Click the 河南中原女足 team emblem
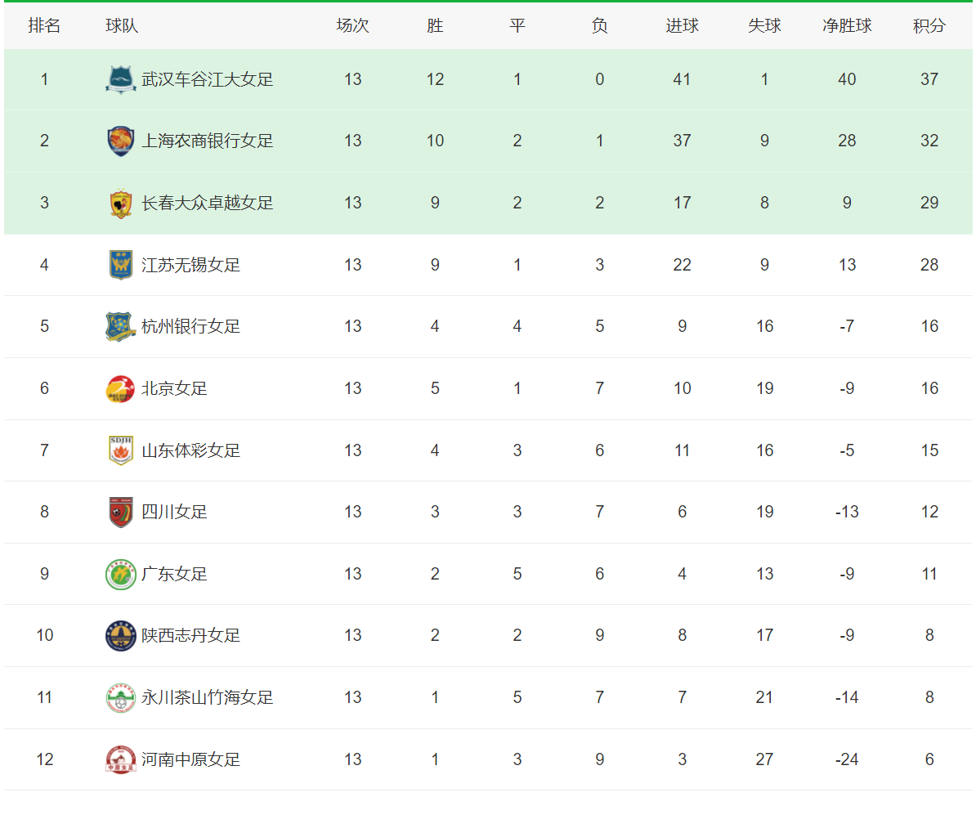976x815 pixels. tap(121, 759)
